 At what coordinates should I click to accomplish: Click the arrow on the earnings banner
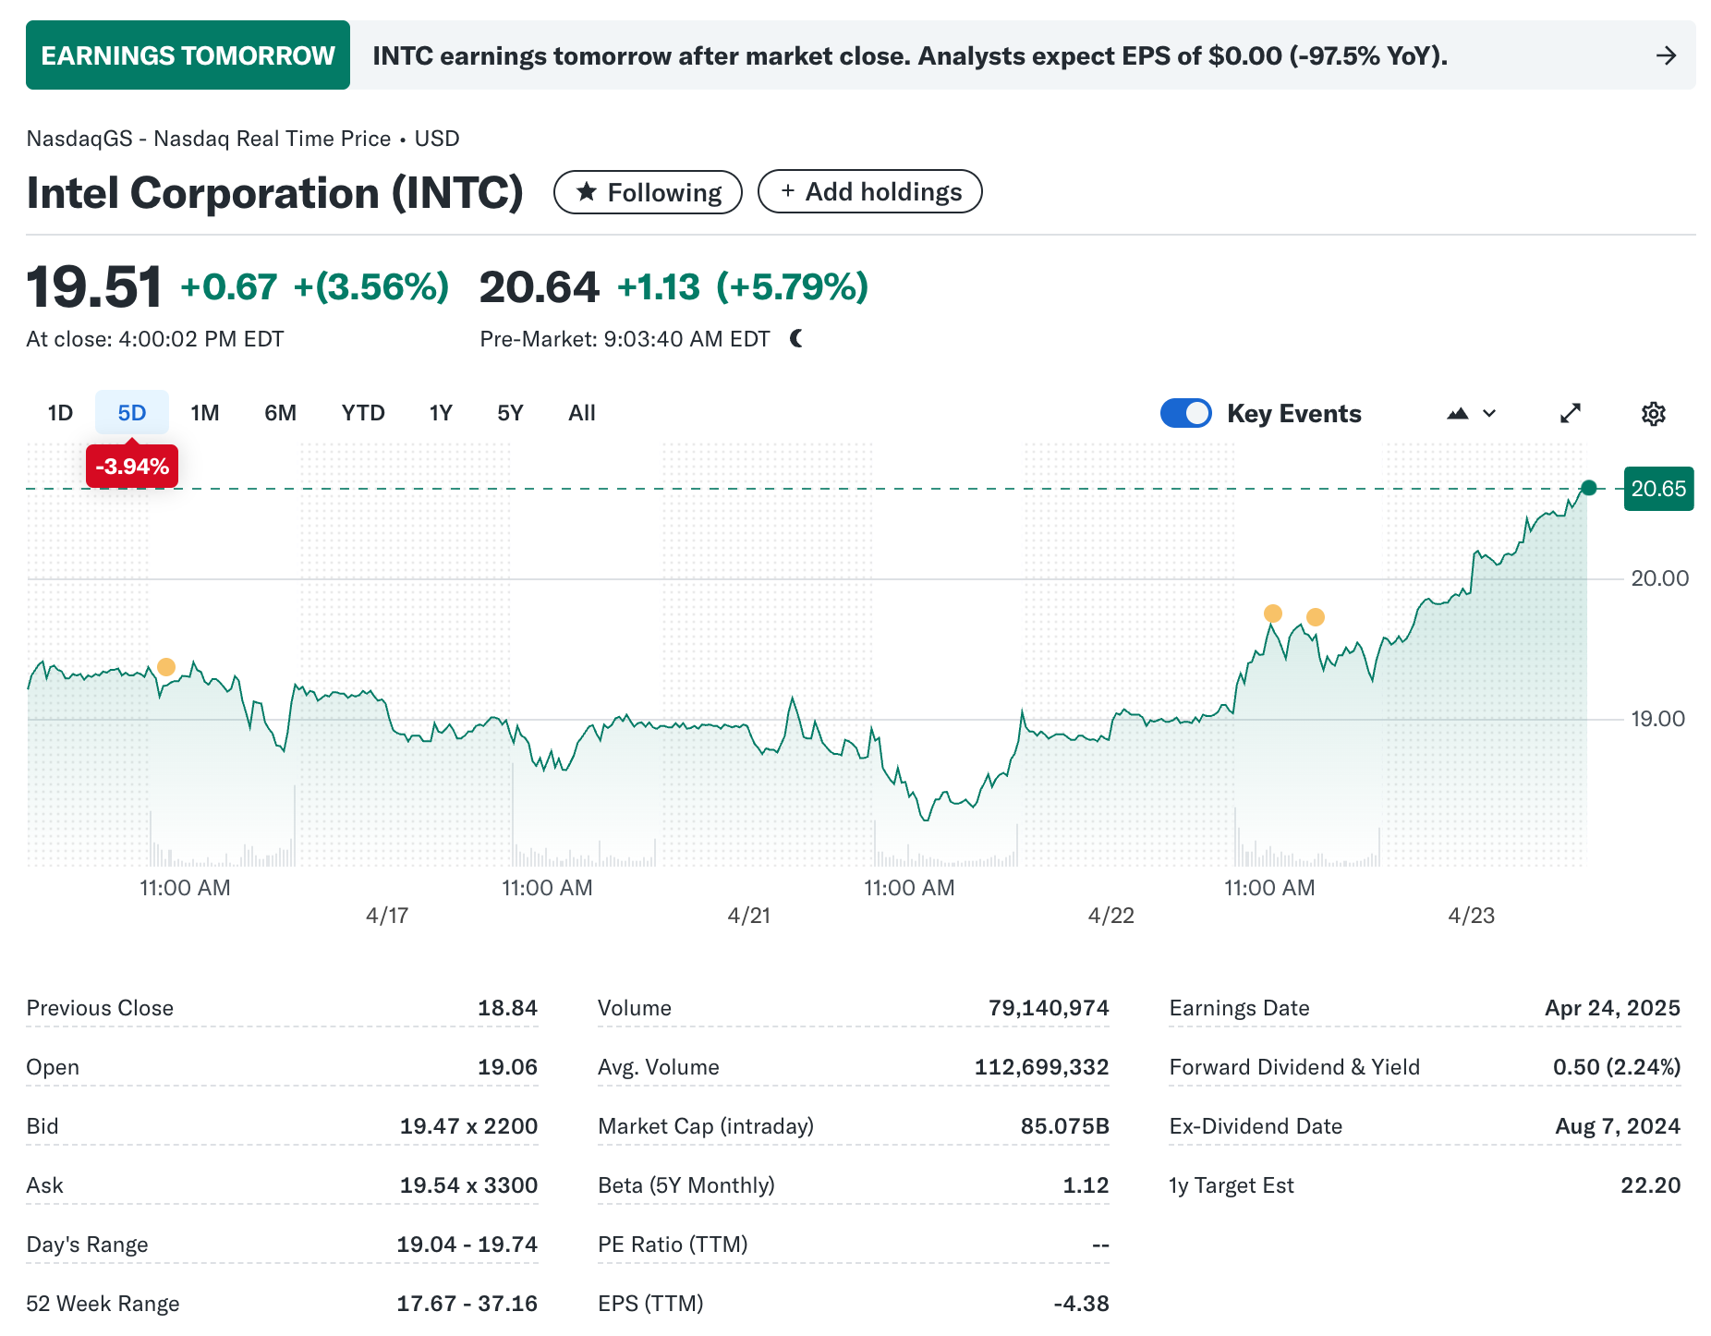(1666, 55)
